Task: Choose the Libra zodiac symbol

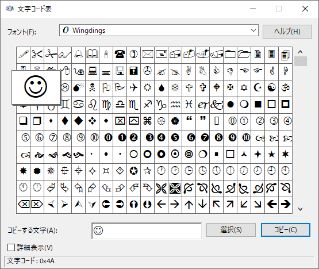Action: [x=120, y=105]
